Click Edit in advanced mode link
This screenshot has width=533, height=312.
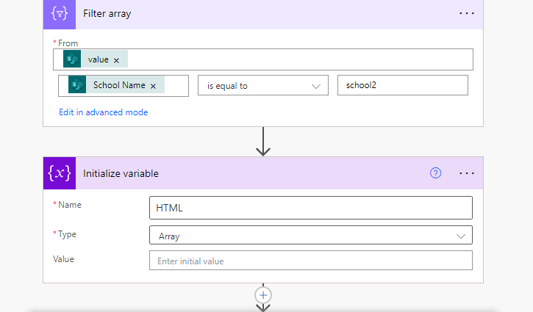[x=104, y=112]
